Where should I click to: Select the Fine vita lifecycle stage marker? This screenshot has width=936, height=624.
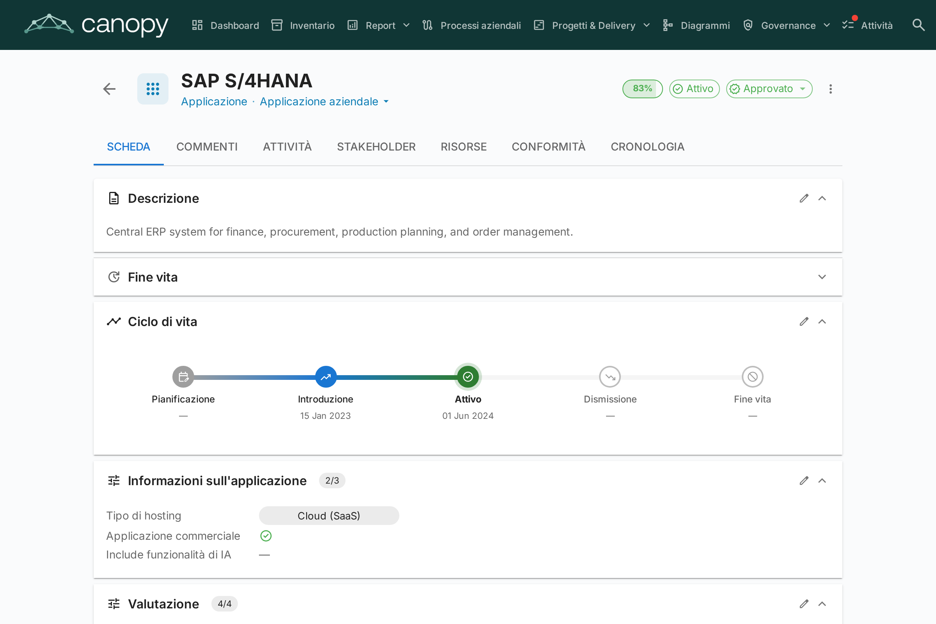(753, 376)
